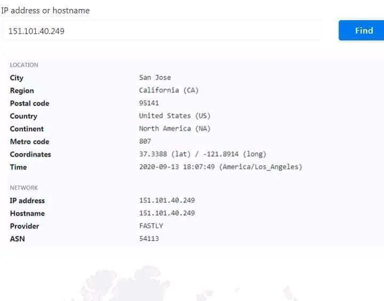Click the Coordinates label
The height and width of the screenshot is (301, 384).
[30, 154]
